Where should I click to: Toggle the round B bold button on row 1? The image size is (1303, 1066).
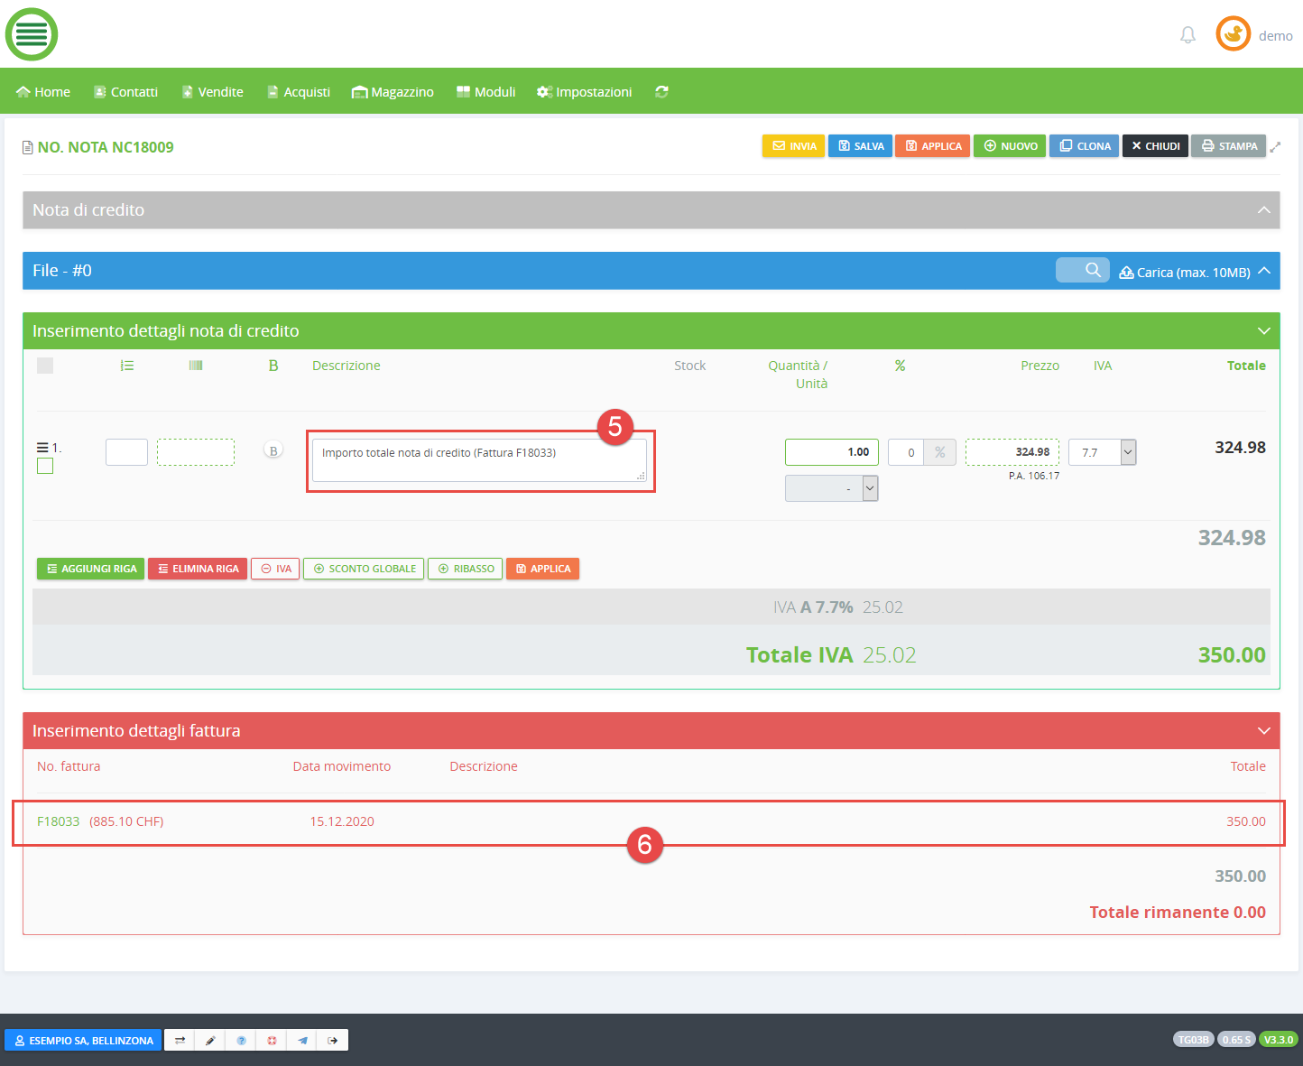tap(273, 450)
